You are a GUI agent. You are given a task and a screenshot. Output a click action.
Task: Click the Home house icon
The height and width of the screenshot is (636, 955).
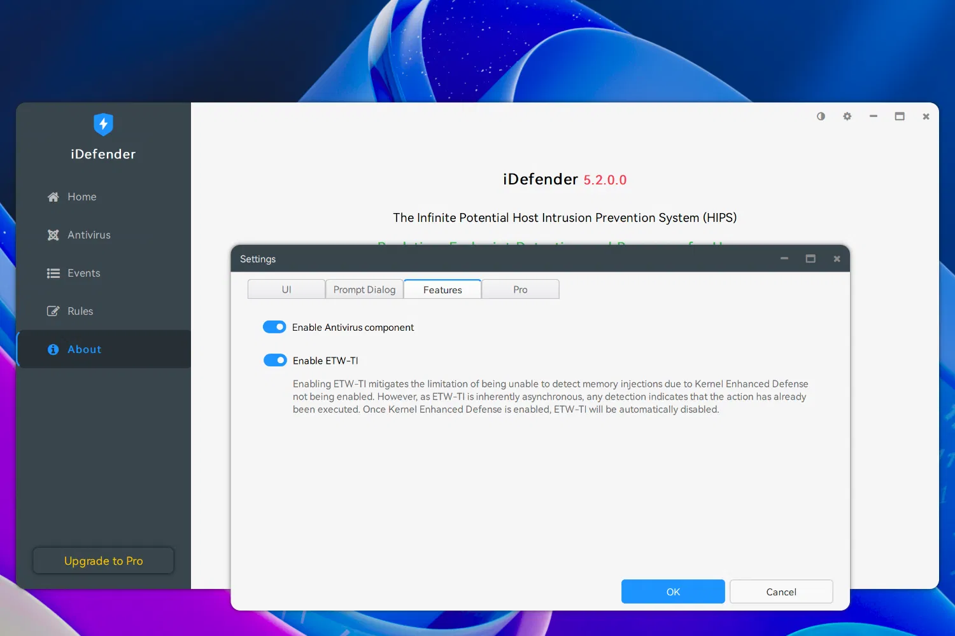point(53,197)
